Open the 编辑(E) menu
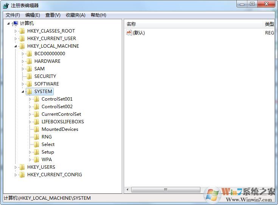 tap(33, 15)
